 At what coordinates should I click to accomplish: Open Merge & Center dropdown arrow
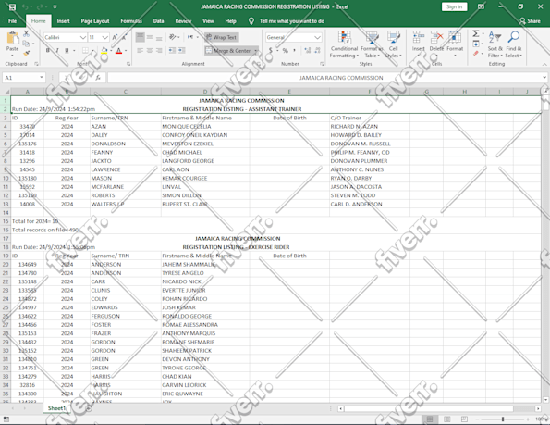[x=256, y=51]
